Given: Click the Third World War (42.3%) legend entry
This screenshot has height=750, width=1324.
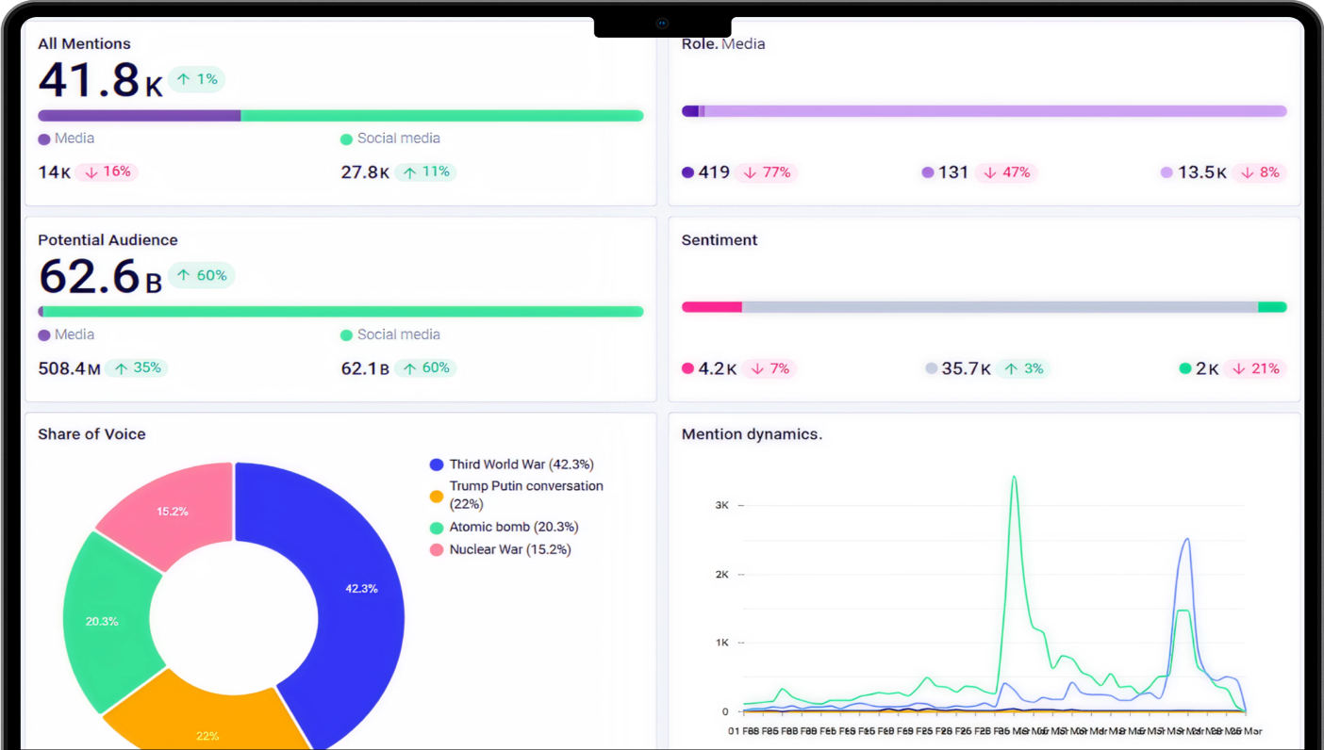Looking at the screenshot, I should coord(511,465).
